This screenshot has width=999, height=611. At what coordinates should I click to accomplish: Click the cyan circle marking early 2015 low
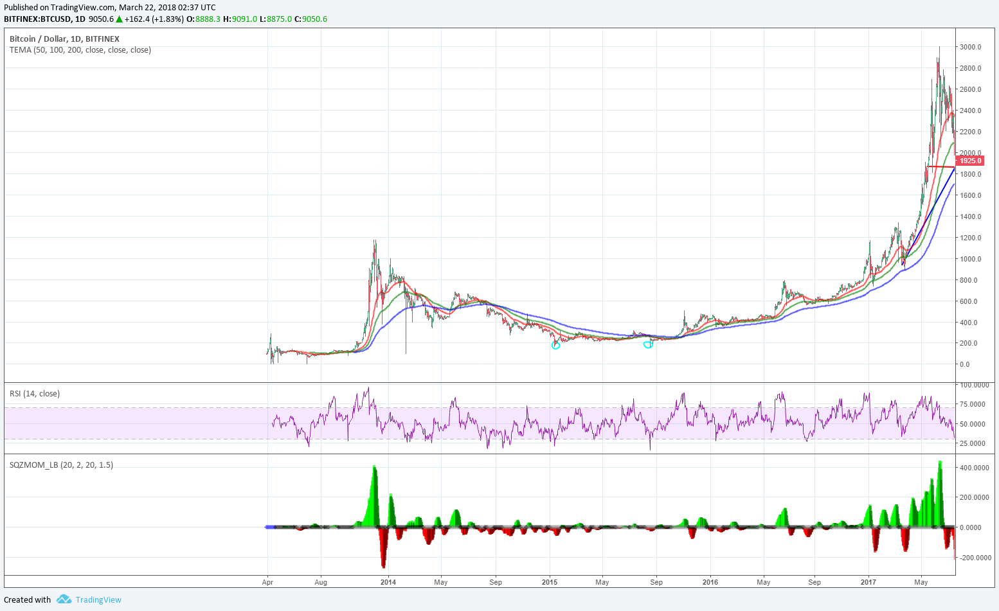click(556, 346)
